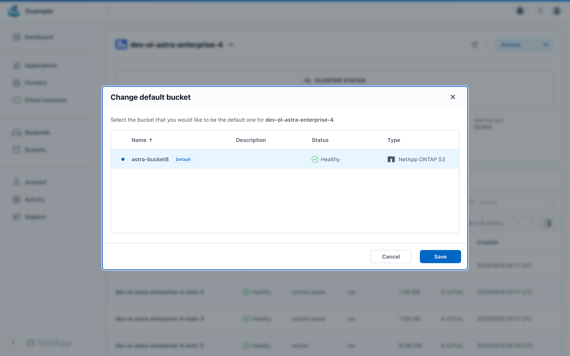Click the Healthy status checkmark icon

315,159
